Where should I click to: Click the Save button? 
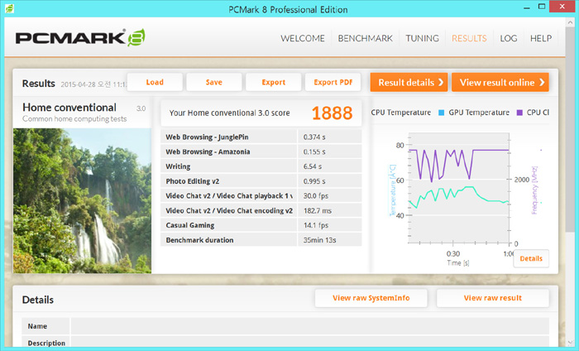pos(214,82)
